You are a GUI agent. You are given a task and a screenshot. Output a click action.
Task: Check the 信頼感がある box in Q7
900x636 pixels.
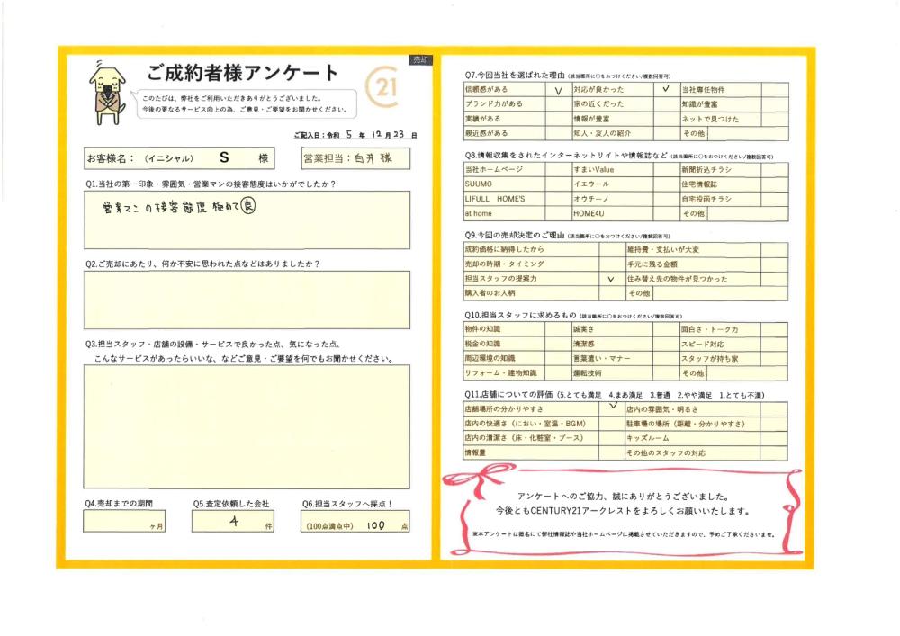[557, 90]
